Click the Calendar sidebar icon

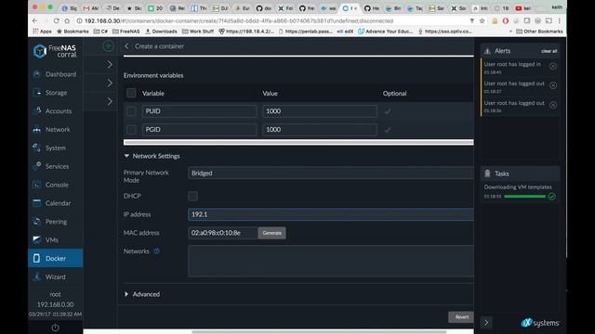(x=37, y=203)
